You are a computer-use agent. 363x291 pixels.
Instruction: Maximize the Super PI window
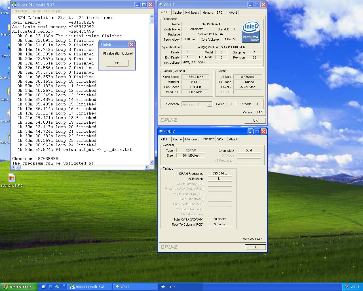pyautogui.click(x=144, y=5)
